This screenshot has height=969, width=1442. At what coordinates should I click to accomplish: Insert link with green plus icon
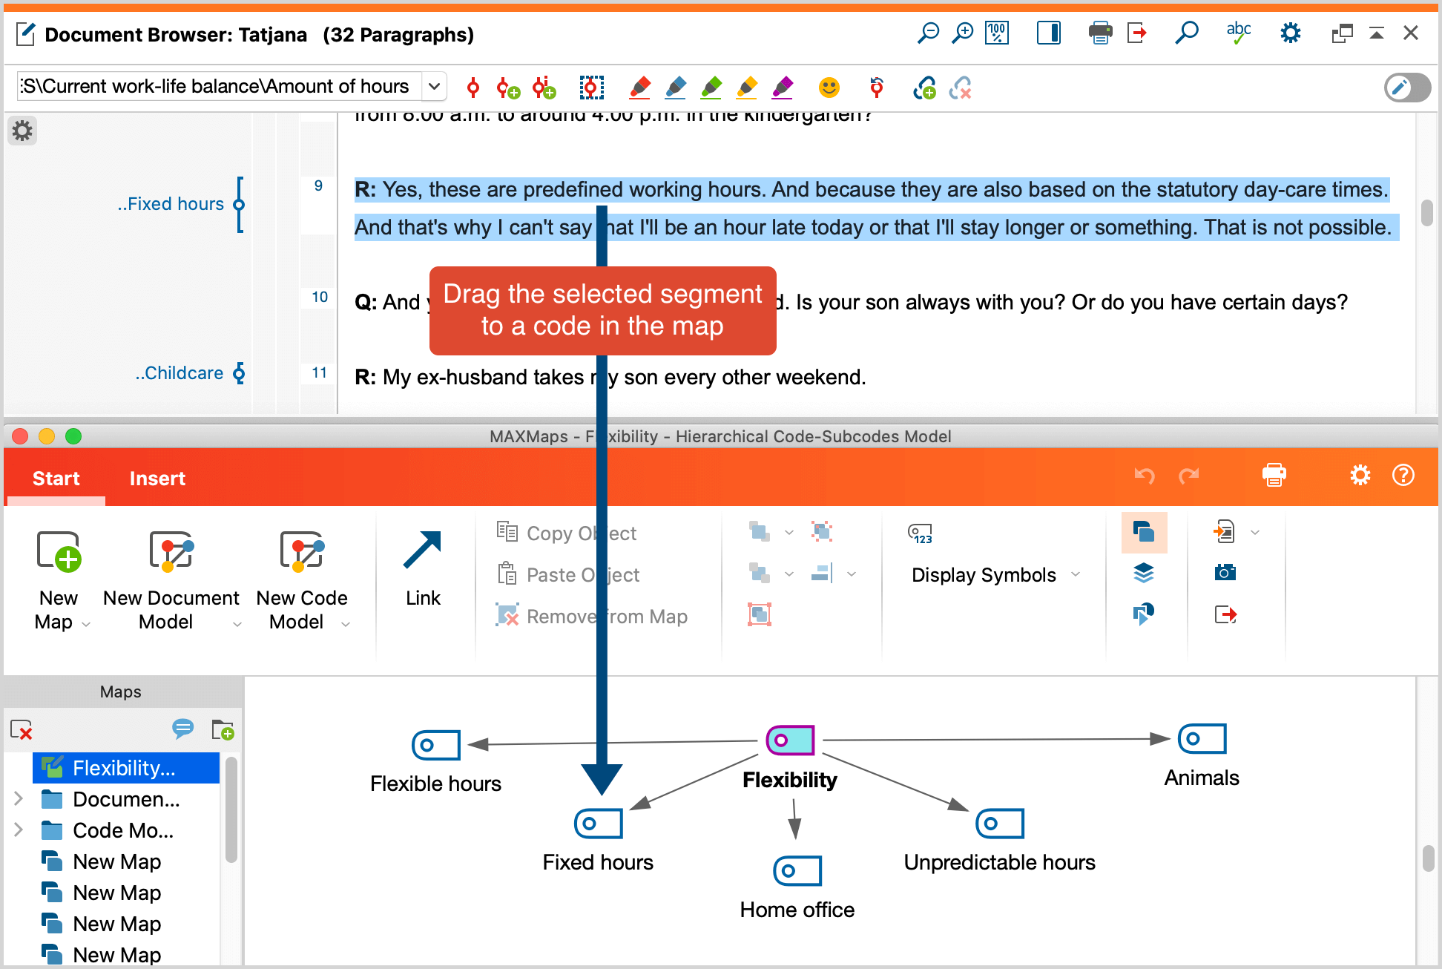click(x=924, y=88)
